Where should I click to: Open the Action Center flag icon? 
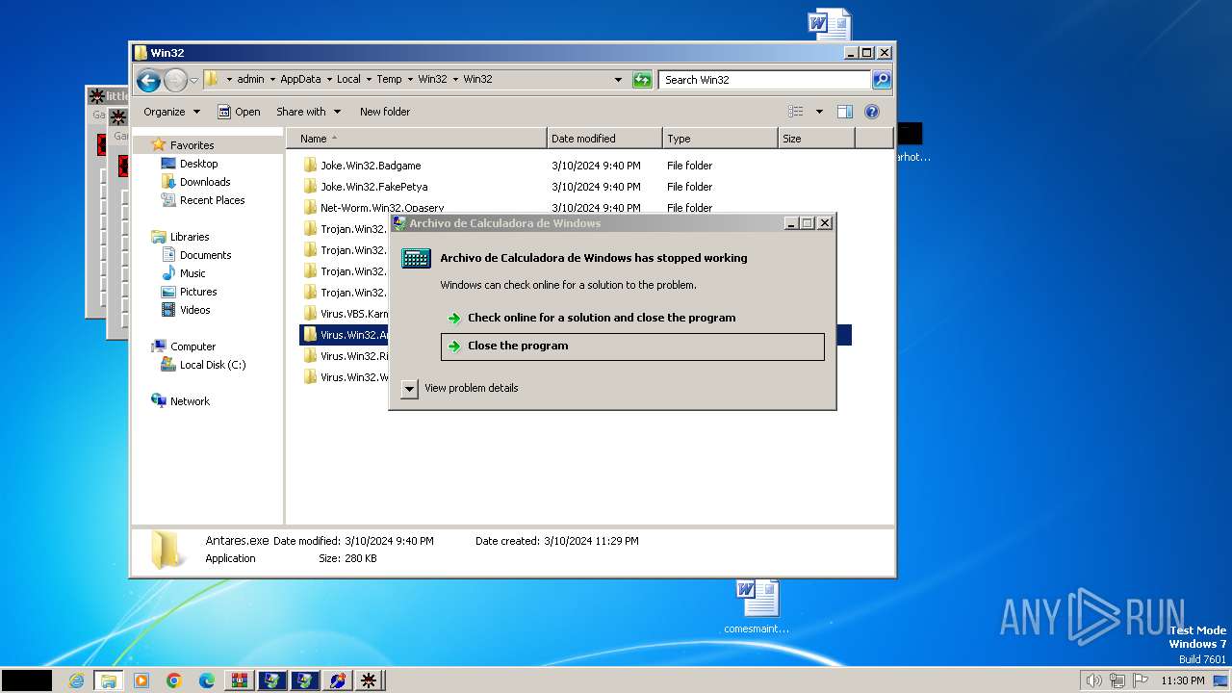tap(1141, 680)
